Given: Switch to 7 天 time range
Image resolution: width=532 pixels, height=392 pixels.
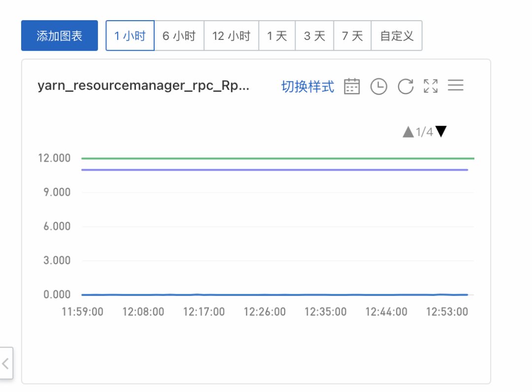Looking at the screenshot, I should point(352,36).
